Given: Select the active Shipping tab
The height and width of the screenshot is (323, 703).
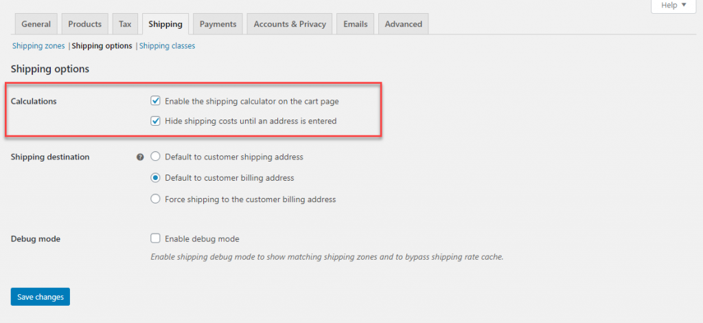Looking at the screenshot, I should (165, 24).
